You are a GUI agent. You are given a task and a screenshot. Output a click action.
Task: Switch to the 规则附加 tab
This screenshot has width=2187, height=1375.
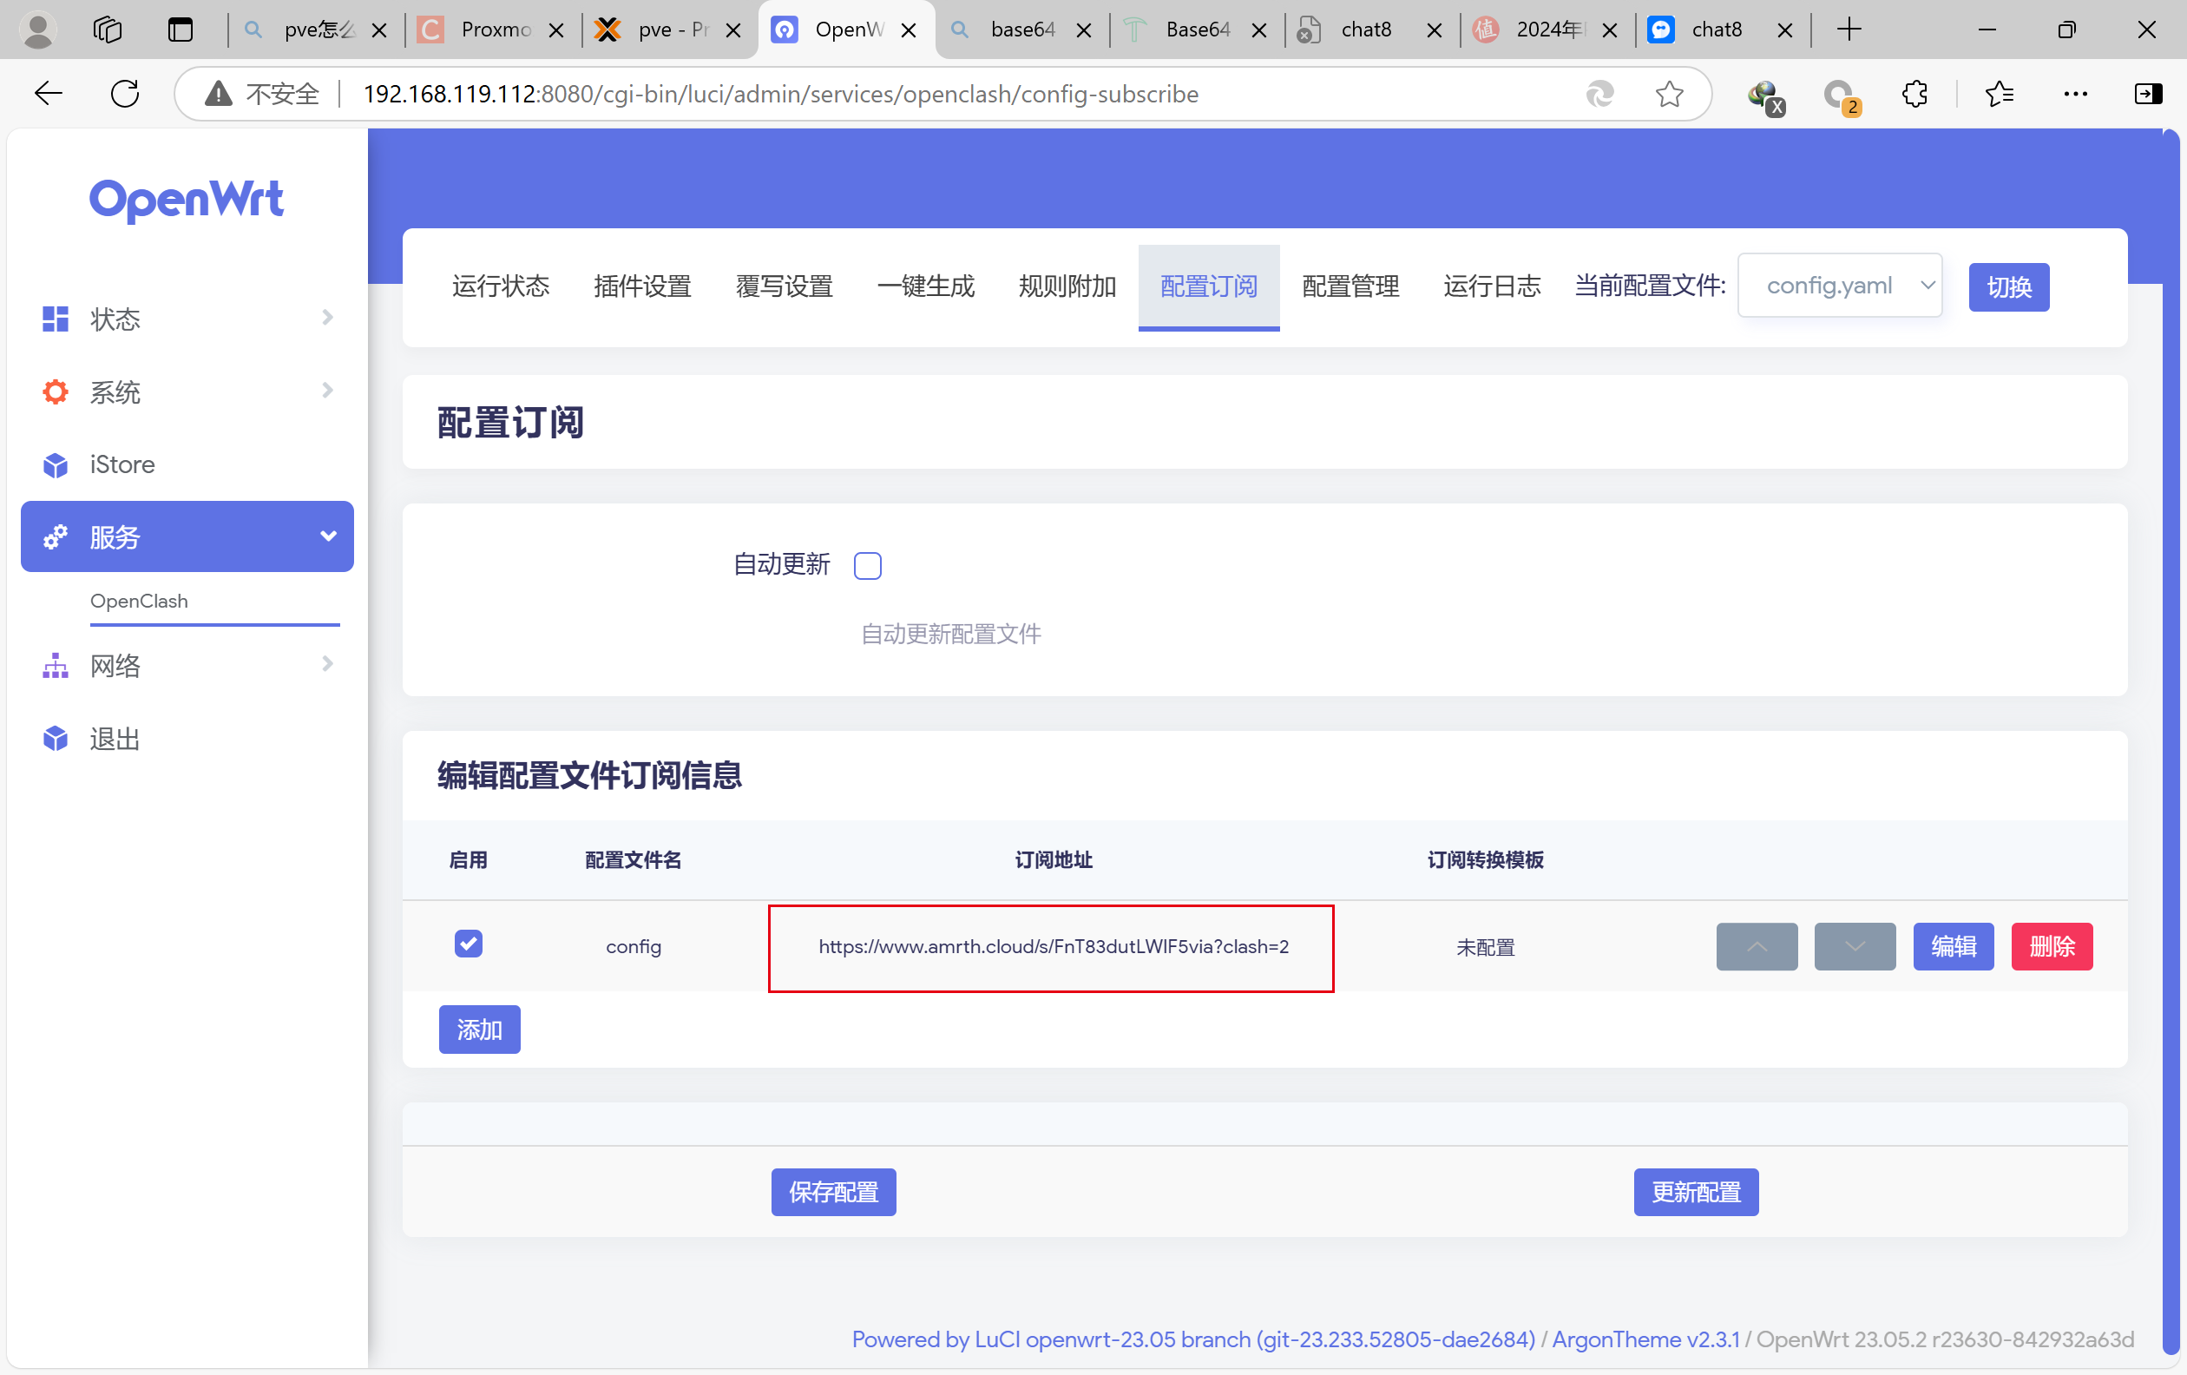(x=1067, y=286)
